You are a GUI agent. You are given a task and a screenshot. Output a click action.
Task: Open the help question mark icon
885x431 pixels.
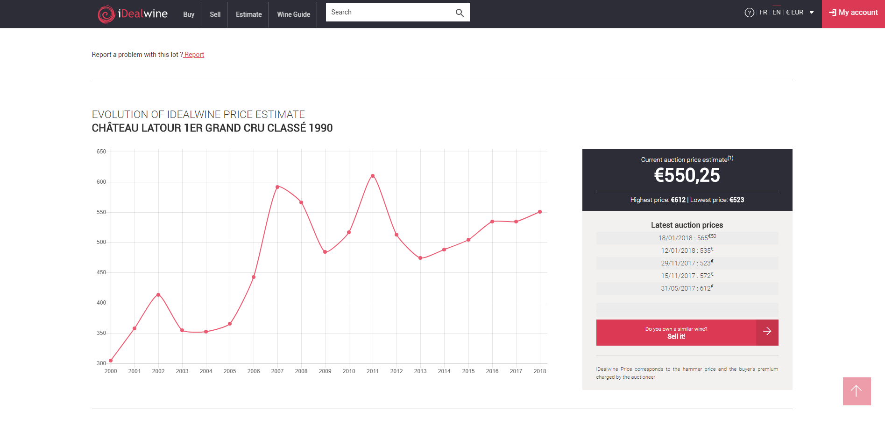click(x=749, y=13)
